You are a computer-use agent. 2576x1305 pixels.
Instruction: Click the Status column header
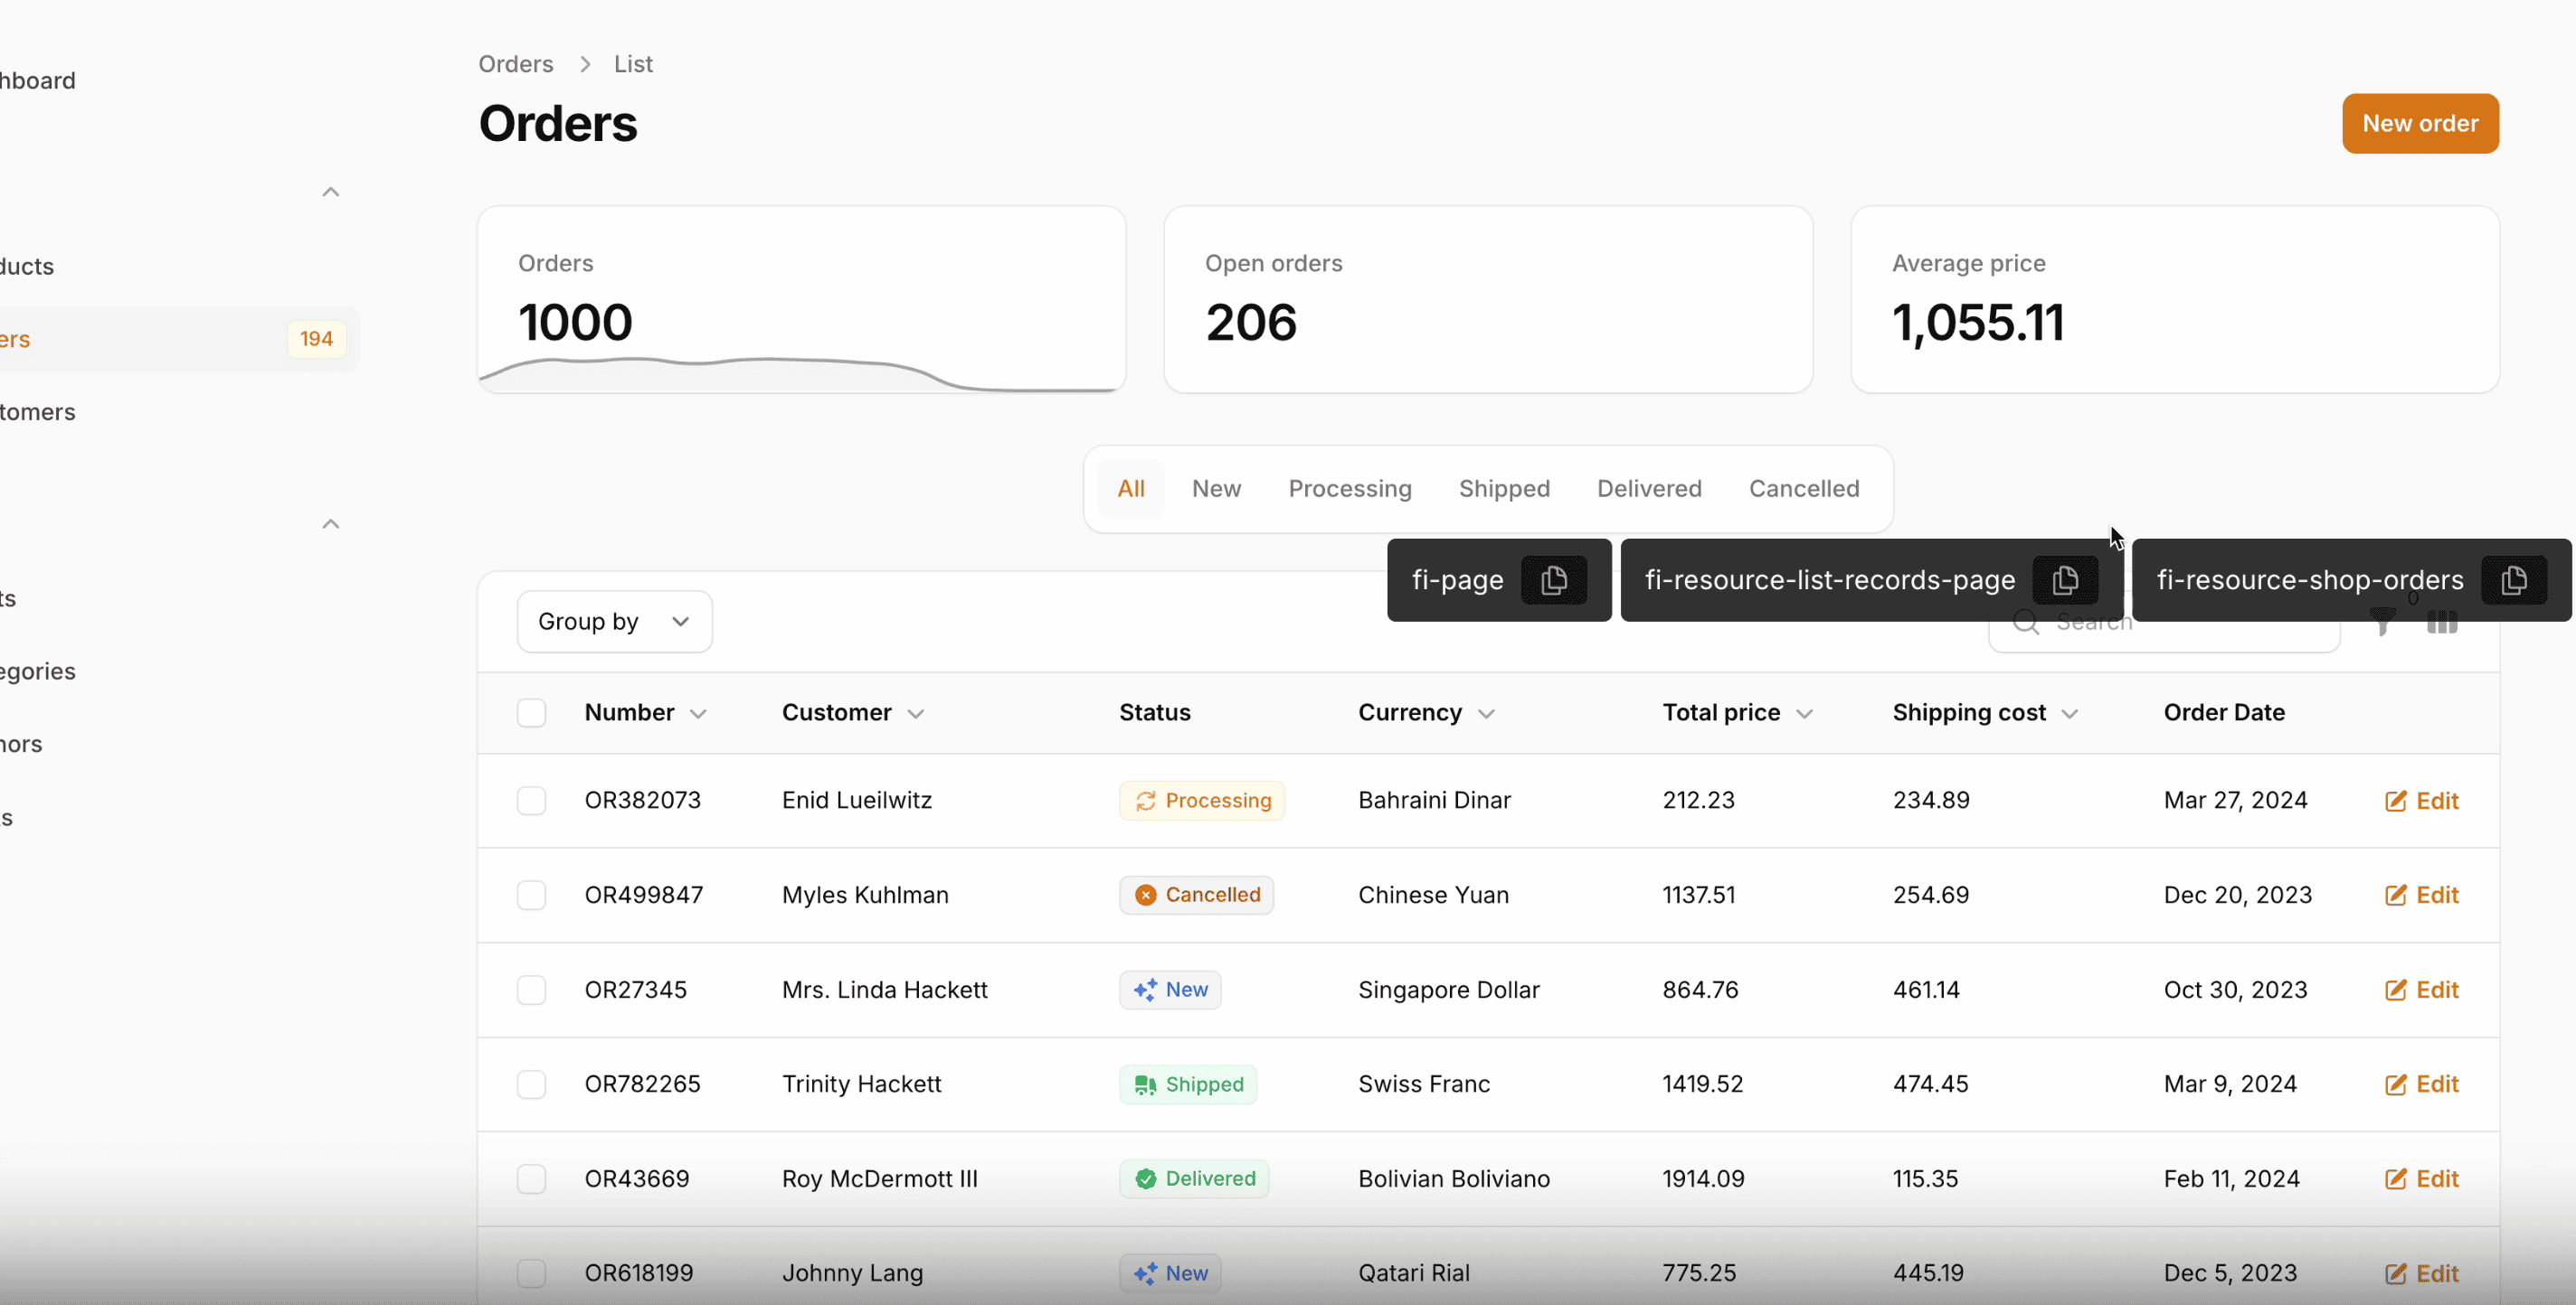(x=1155, y=713)
